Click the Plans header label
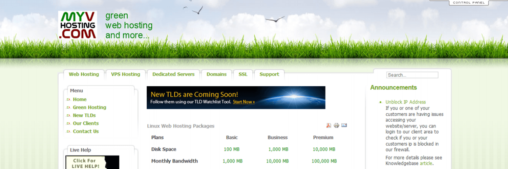This screenshot has height=169, width=508. (x=157, y=138)
